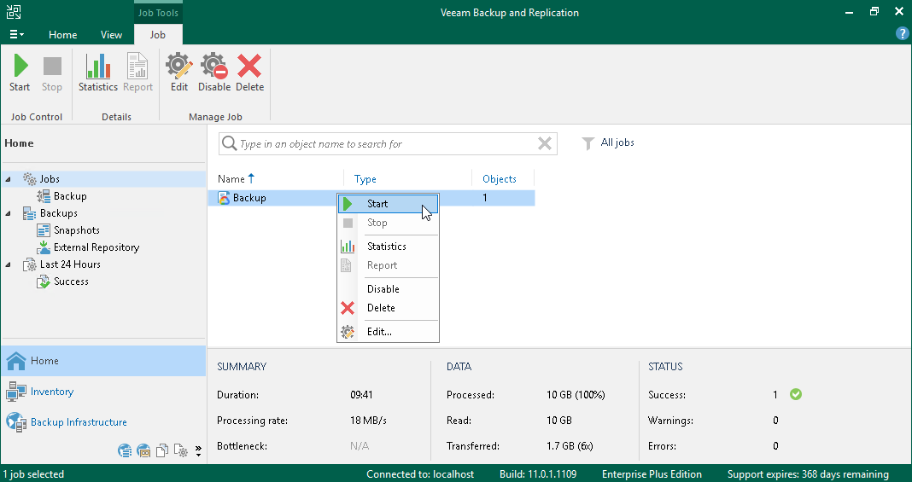Click the search magnifier icon

coord(229,143)
